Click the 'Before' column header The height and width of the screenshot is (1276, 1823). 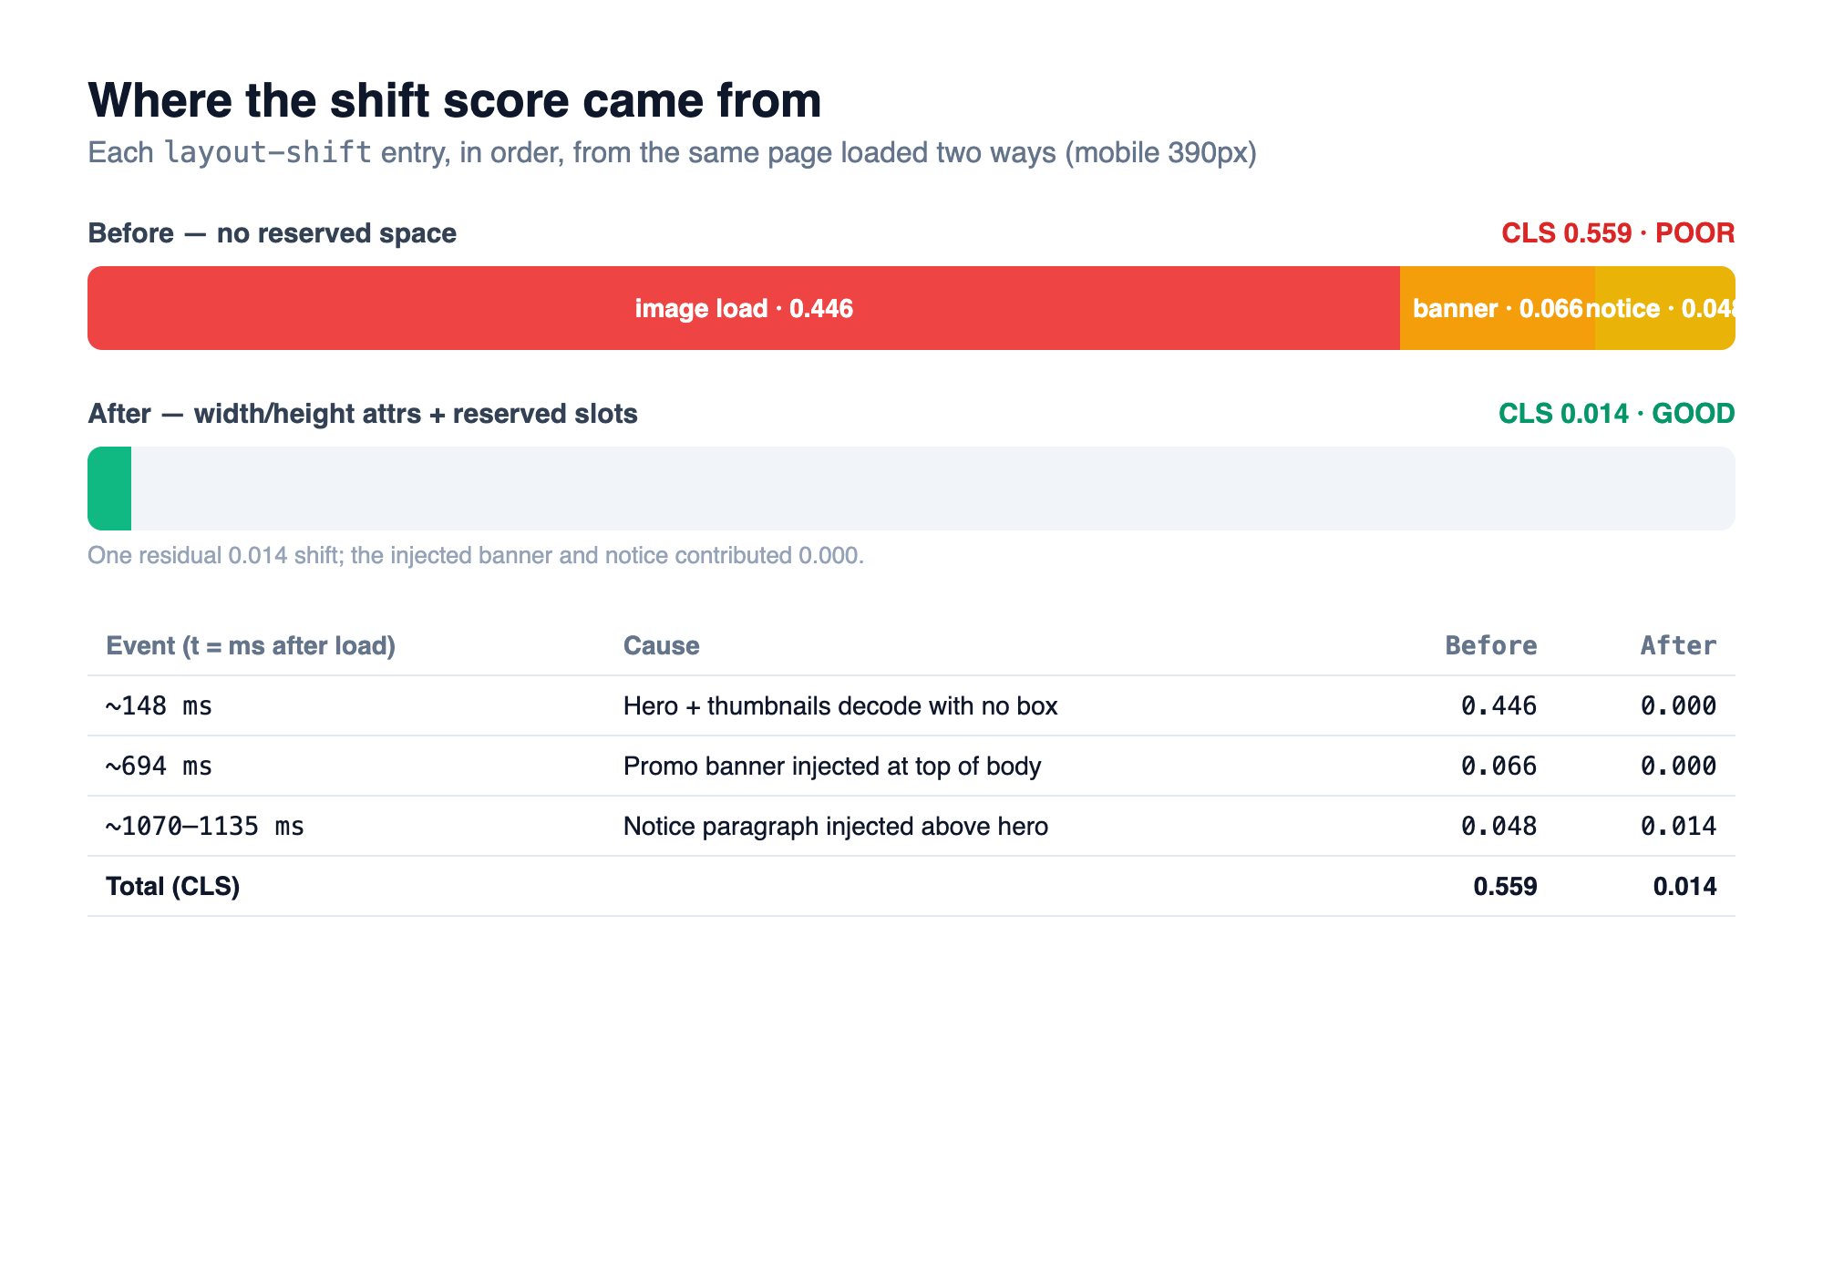1491,646
